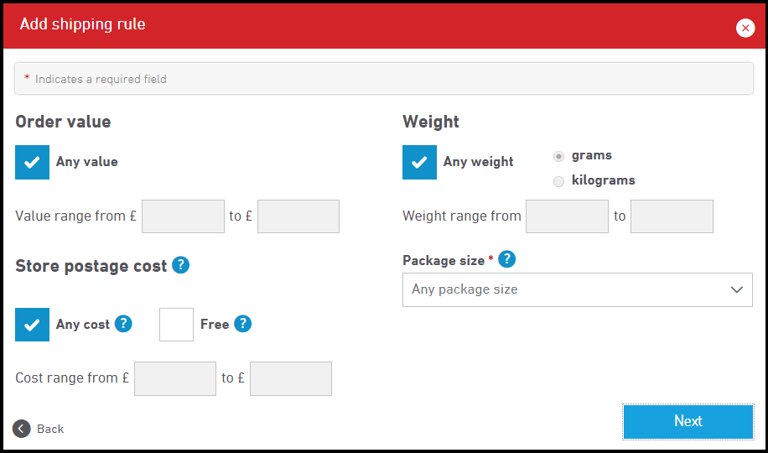This screenshot has height=453, width=768.
Task: Click the Cost range to £ field
Action: click(x=291, y=378)
